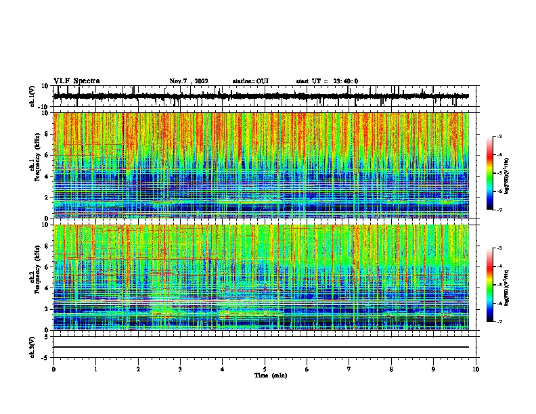Click the "ch.3(V)" axis label
This screenshot has height=414, width=536.
point(32,347)
